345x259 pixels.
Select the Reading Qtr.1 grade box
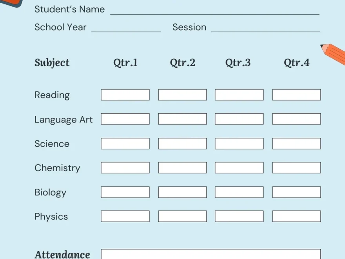point(125,95)
